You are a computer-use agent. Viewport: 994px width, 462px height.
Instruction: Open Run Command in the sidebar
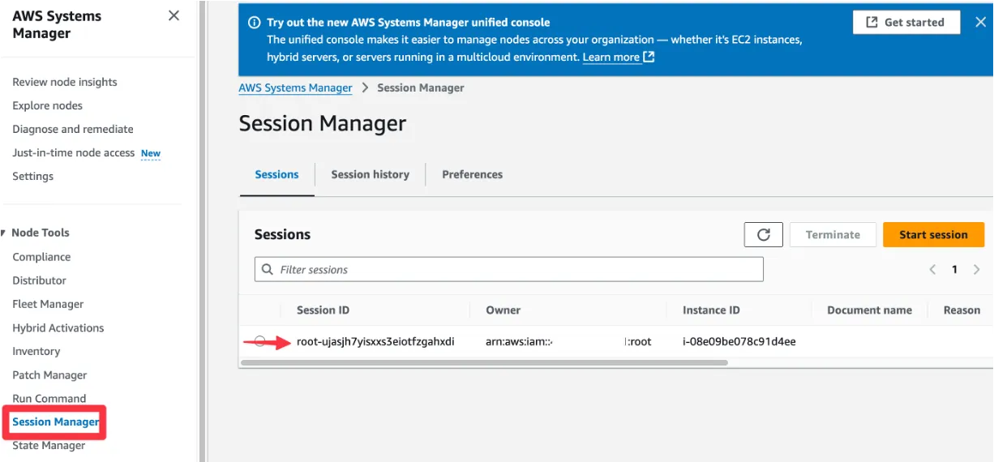coord(49,398)
